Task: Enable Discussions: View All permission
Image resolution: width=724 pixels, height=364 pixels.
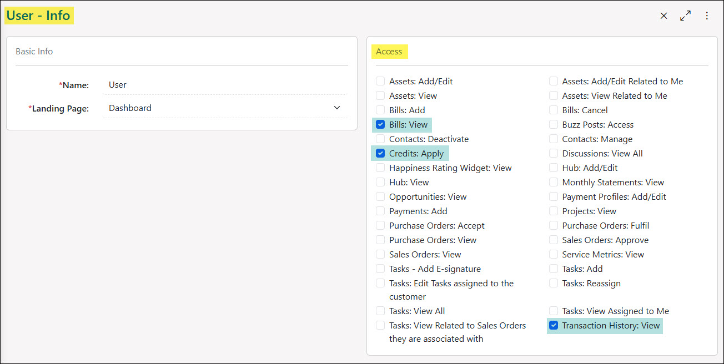Action: coord(553,153)
